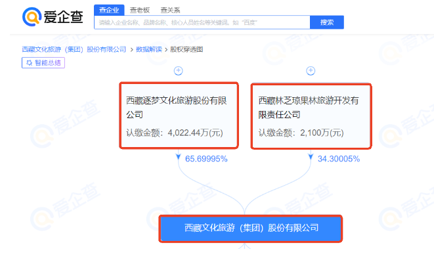Click the AI icon in 智能总结
This screenshot has width=434, height=279.
(x=29, y=63)
